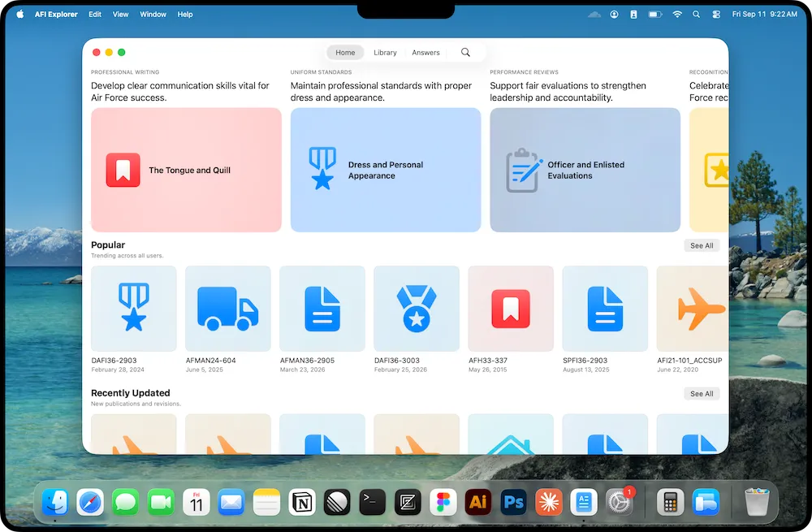Open DAFI36-3003 medal ribbon tile

coord(417,309)
